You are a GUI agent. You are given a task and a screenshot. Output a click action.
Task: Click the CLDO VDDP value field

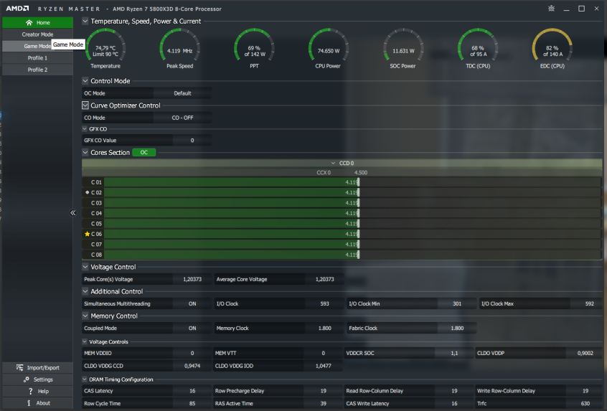point(585,353)
